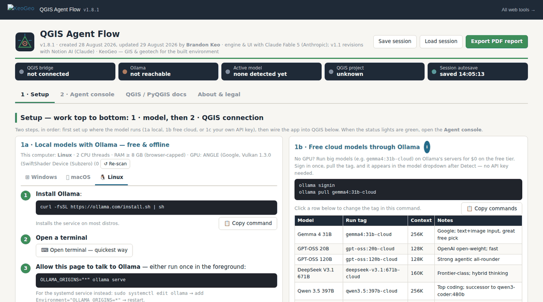Click the '1a · Local models with Ollama' heading
The width and height of the screenshot is (543, 302).
pyautogui.click(x=95, y=145)
